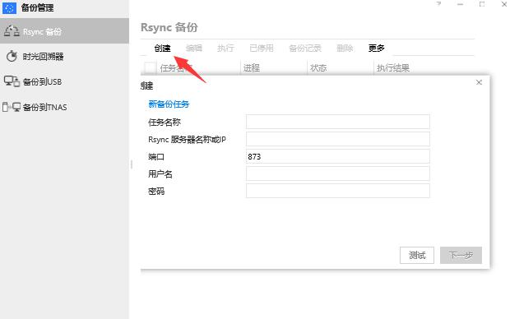
Task: Click the Rsync 备份 sidebar icon
Action: [12, 31]
